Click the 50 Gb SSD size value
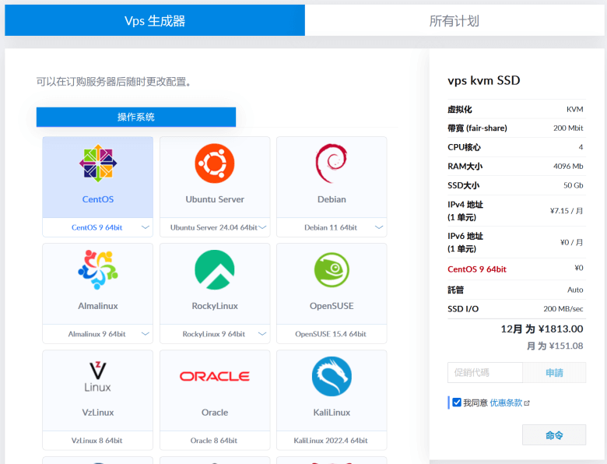The height and width of the screenshot is (464, 607). 574,185
